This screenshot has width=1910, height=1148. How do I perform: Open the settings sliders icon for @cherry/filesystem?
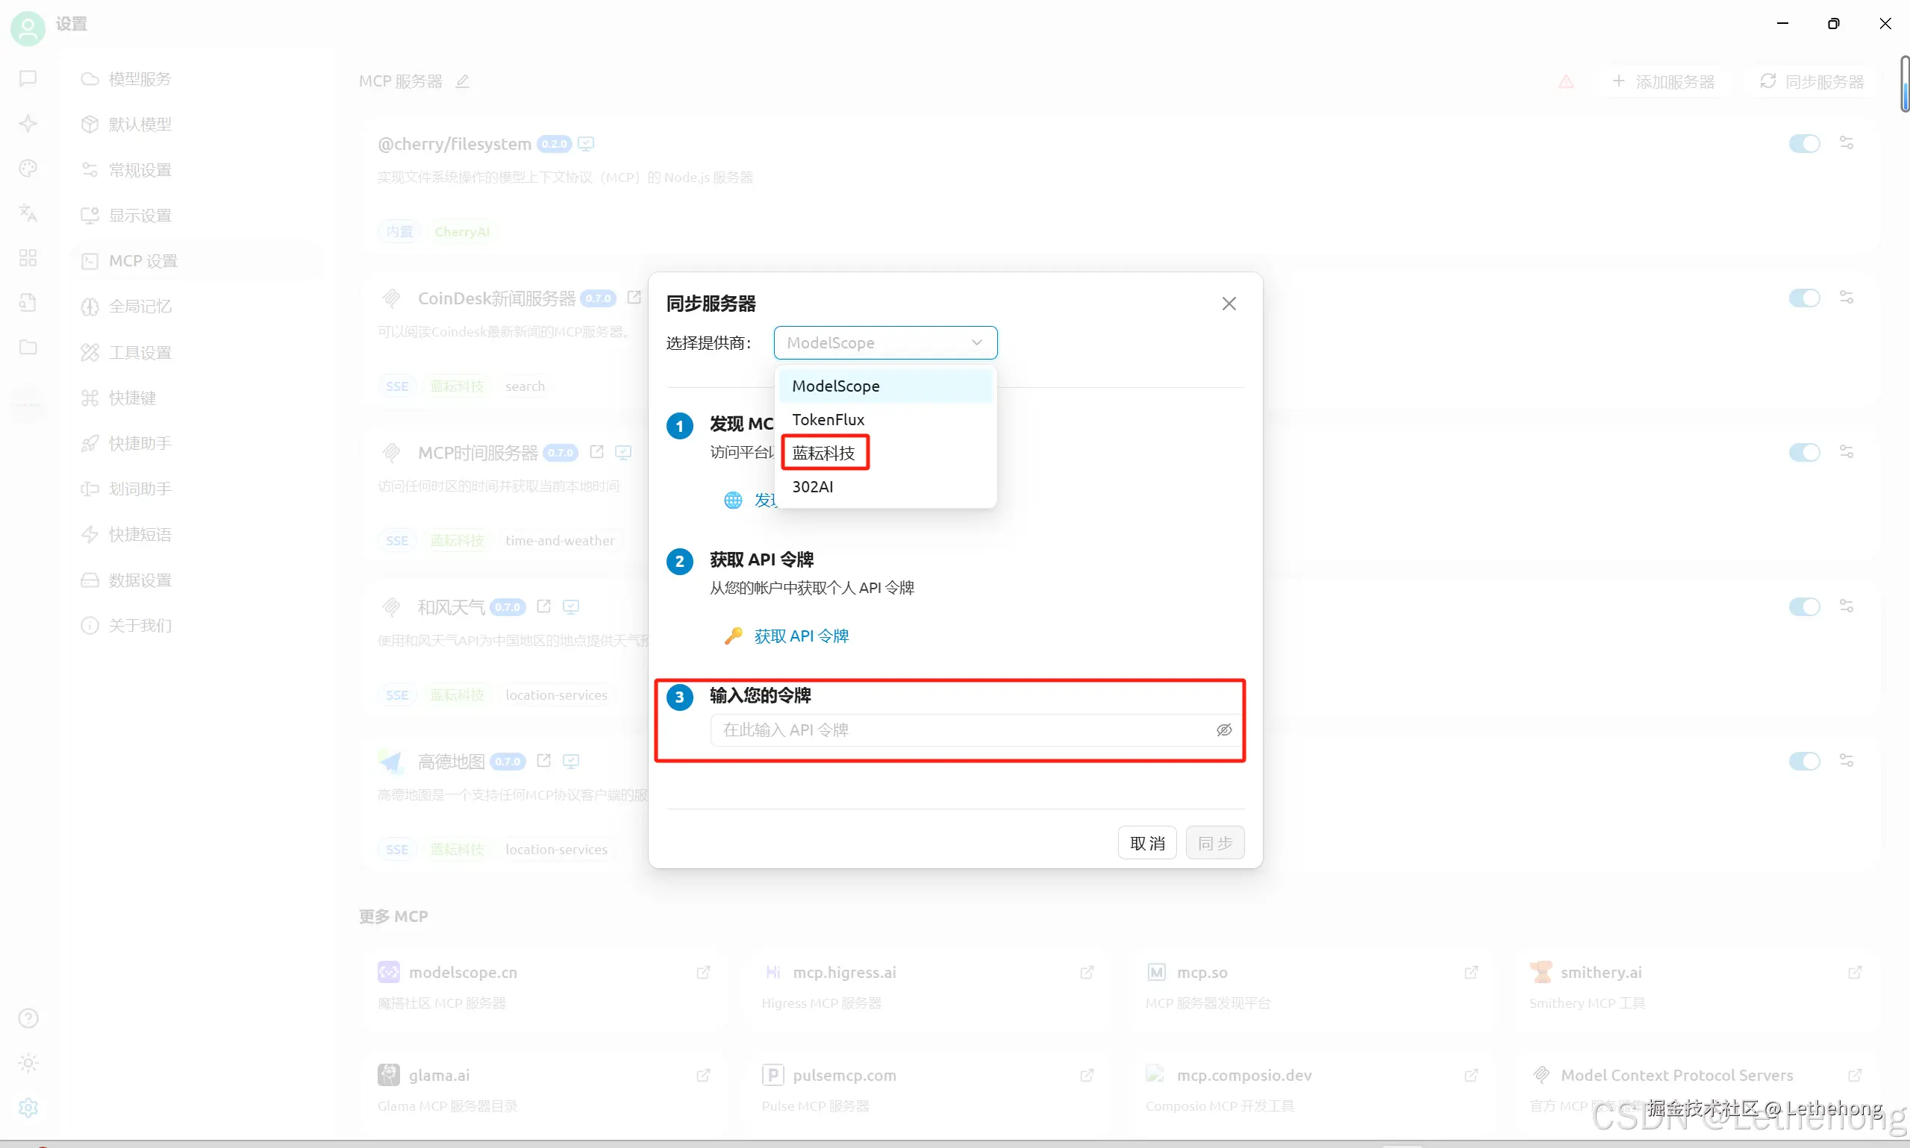(x=1847, y=143)
